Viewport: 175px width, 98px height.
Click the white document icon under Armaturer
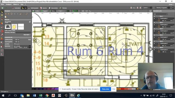pos(5,17)
